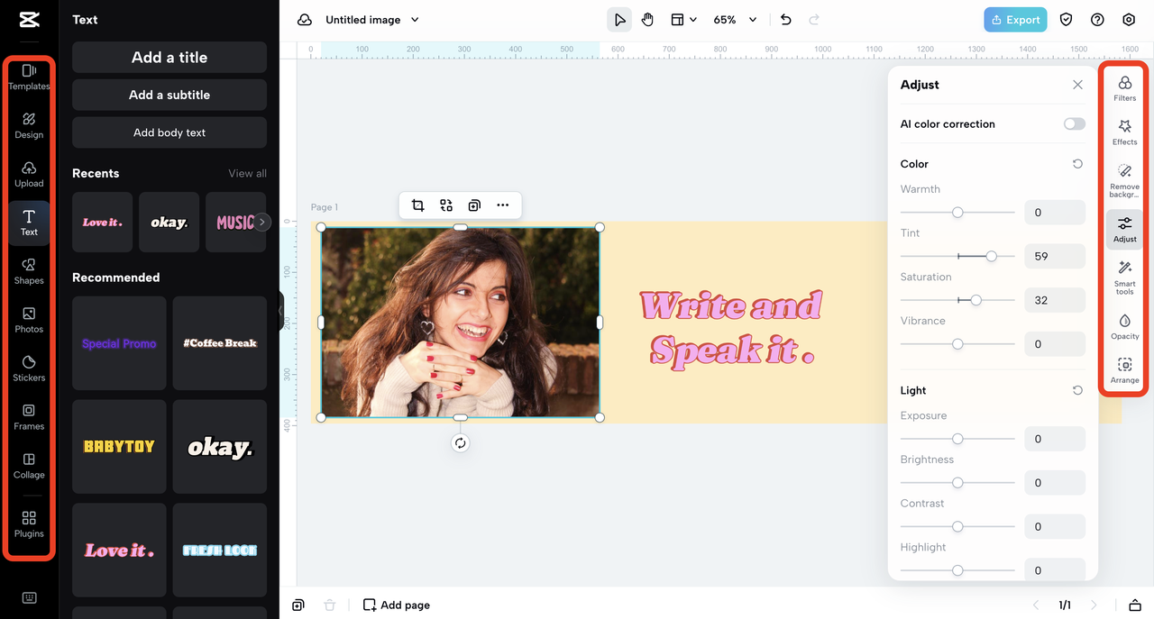Open the Help question mark icon
1154x619 pixels.
click(x=1097, y=20)
